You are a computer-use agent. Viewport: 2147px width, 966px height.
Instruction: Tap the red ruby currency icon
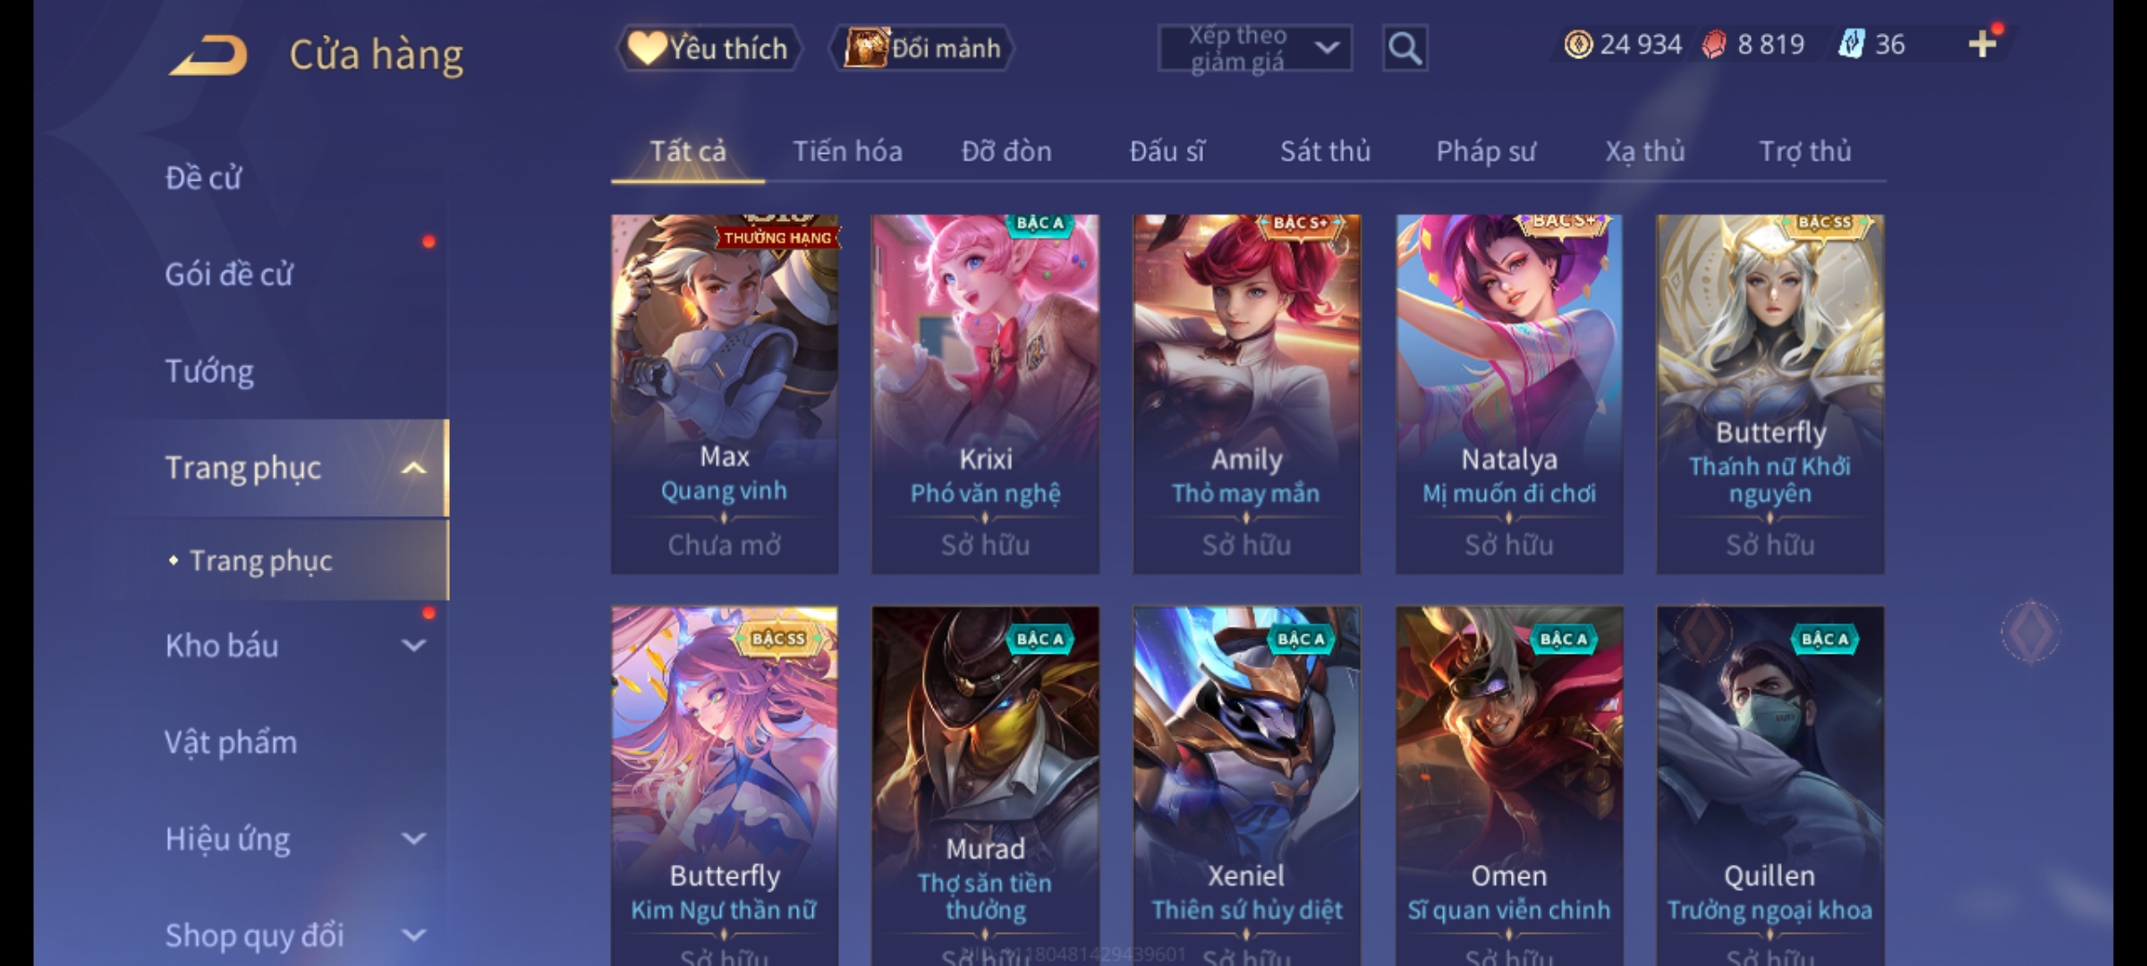click(x=1714, y=44)
